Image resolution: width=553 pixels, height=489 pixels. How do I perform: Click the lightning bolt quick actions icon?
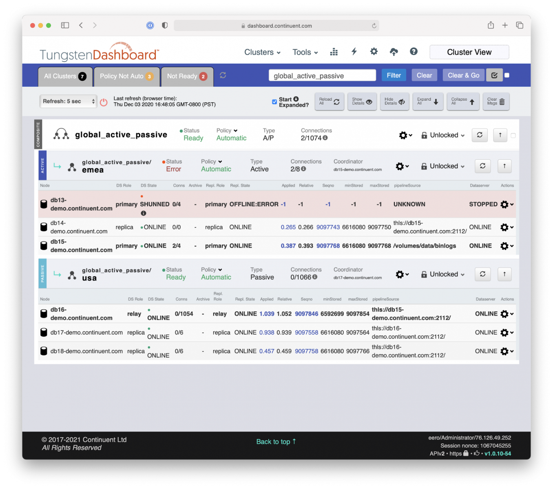(354, 51)
